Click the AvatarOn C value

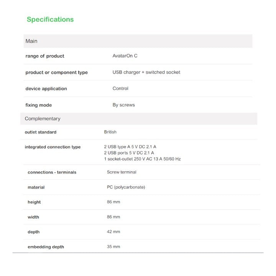(x=125, y=56)
